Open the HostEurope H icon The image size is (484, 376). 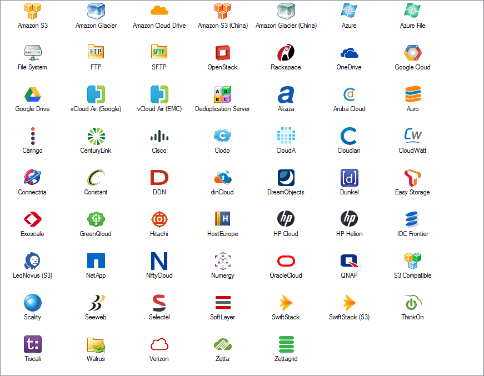[x=223, y=219]
